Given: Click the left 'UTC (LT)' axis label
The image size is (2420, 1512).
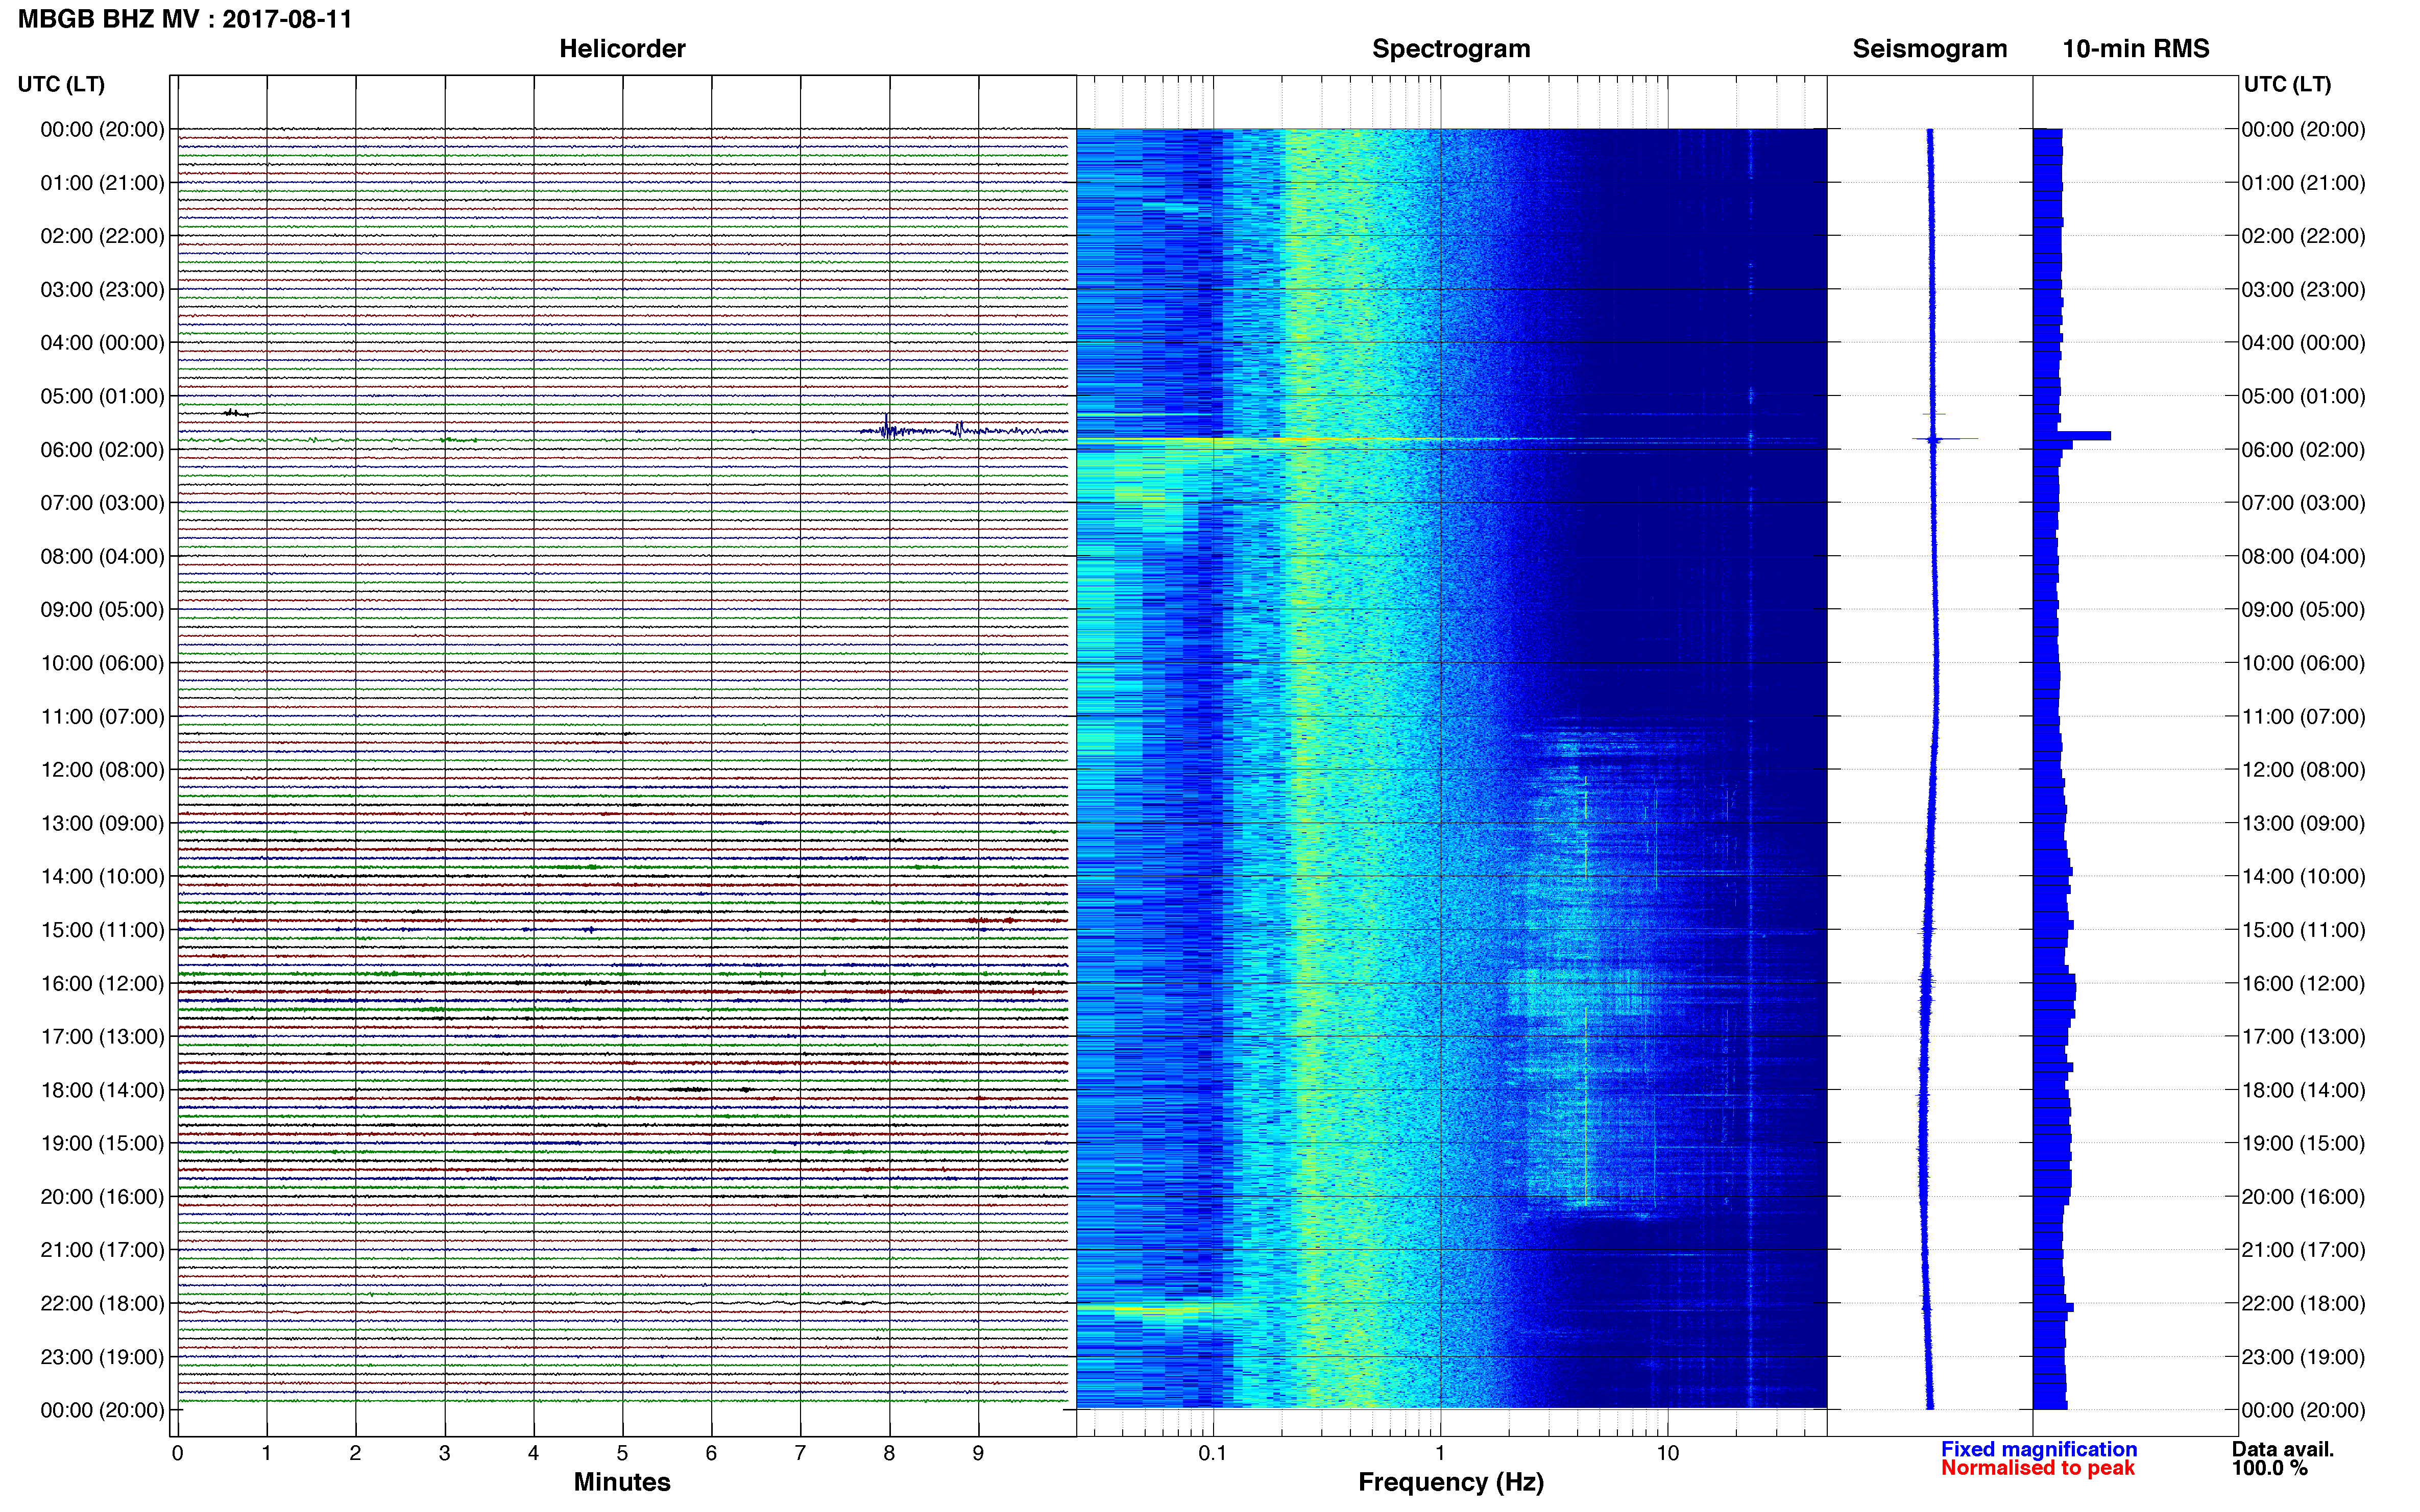Looking at the screenshot, I should click(x=61, y=84).
